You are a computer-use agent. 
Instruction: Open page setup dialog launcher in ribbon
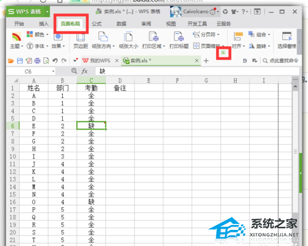click(x=224, y=53)
